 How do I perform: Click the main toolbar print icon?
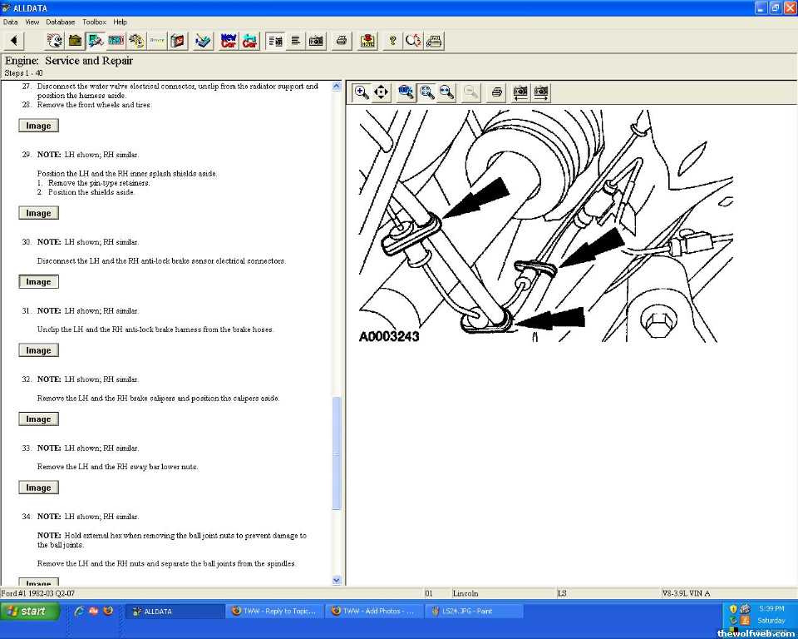[x=341, y=41]
